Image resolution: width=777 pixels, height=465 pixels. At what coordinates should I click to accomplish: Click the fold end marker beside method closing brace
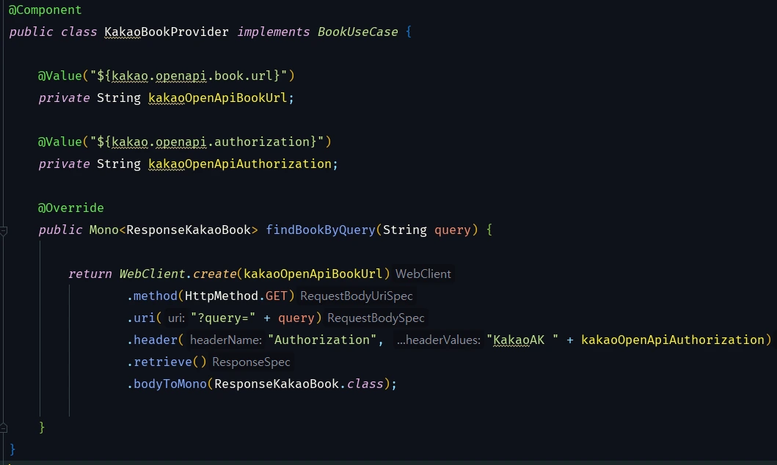(x=4, y=428)
